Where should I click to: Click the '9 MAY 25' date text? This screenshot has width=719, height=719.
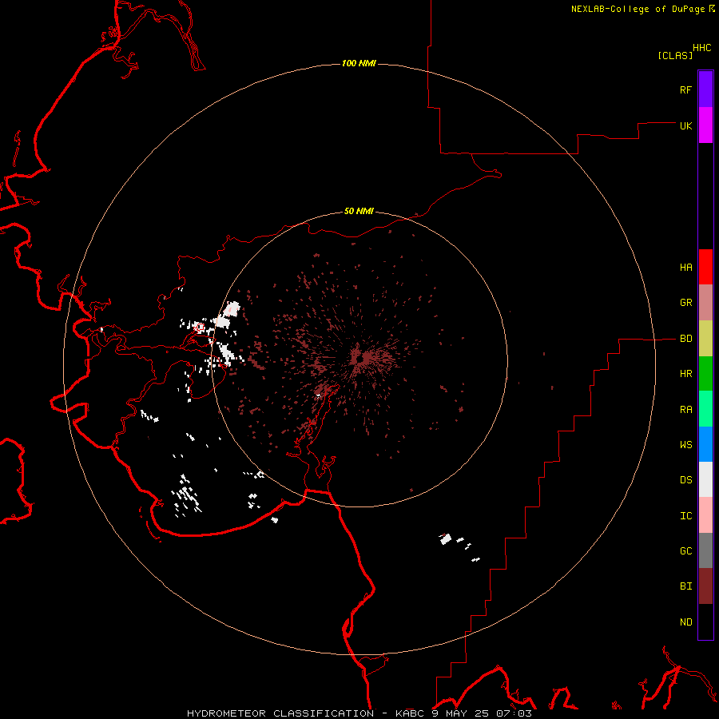click(462, 713)
